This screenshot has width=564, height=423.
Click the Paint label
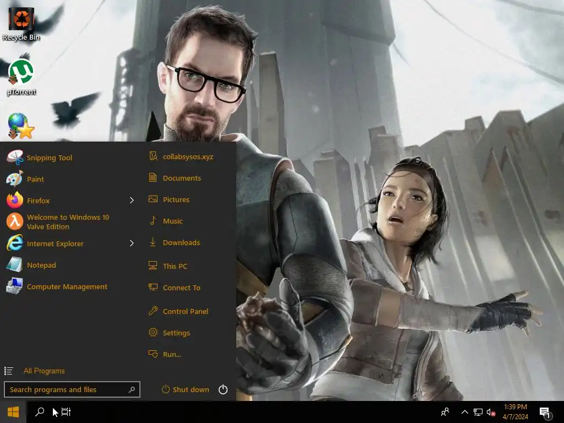[35, 179]
